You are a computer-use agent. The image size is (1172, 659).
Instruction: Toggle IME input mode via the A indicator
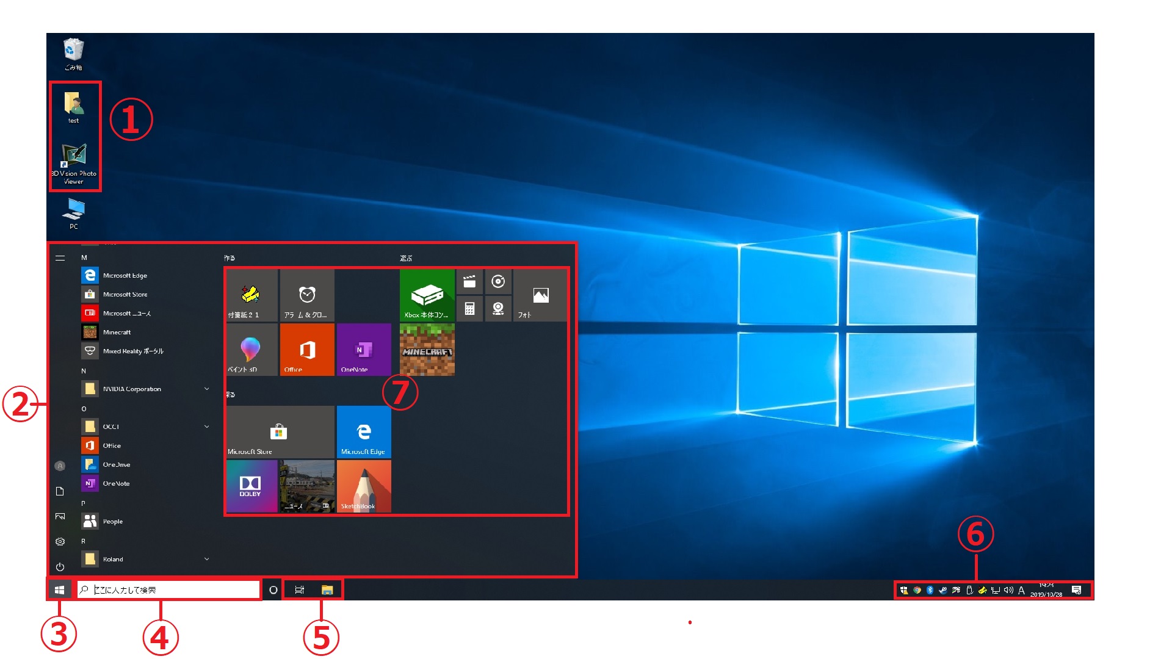(1022, 590)
